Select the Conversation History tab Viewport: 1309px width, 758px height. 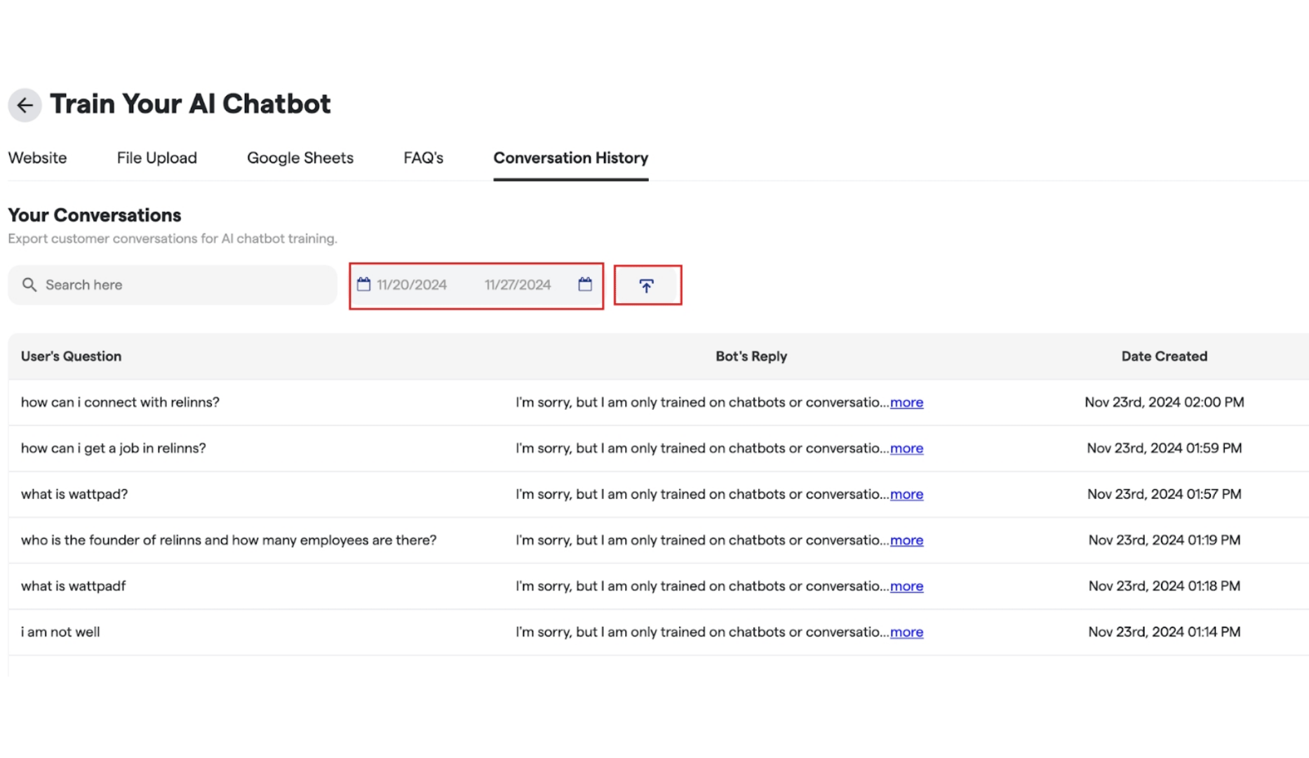point(571,158)
